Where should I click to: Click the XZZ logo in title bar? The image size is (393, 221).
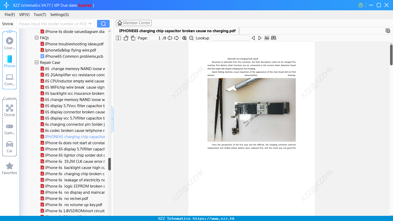pyautogui.click(x=6, y=5)
